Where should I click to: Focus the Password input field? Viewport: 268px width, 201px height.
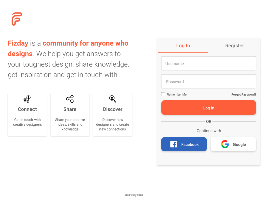pyautogui.click(x=209, y=81)
